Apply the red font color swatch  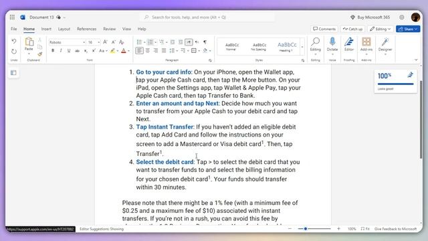pyautogui.click(x=124, y=51)
